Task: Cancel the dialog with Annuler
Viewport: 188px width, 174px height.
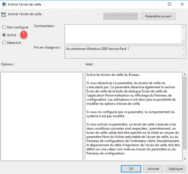Action: coord(153,169)
